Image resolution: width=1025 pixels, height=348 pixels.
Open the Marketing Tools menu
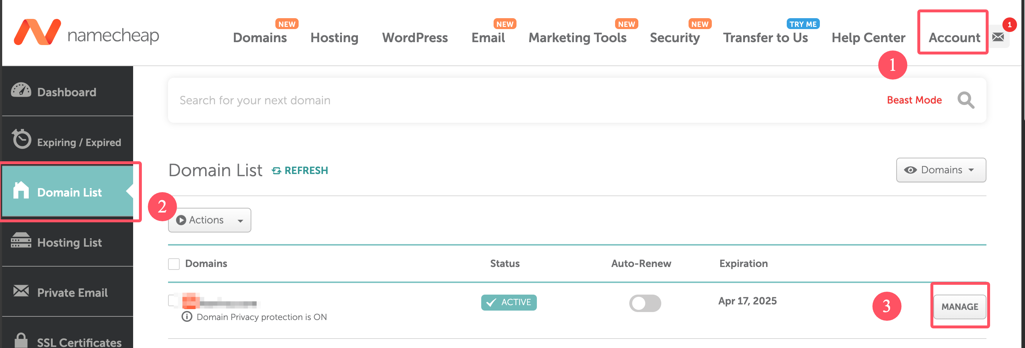(577, 38)
